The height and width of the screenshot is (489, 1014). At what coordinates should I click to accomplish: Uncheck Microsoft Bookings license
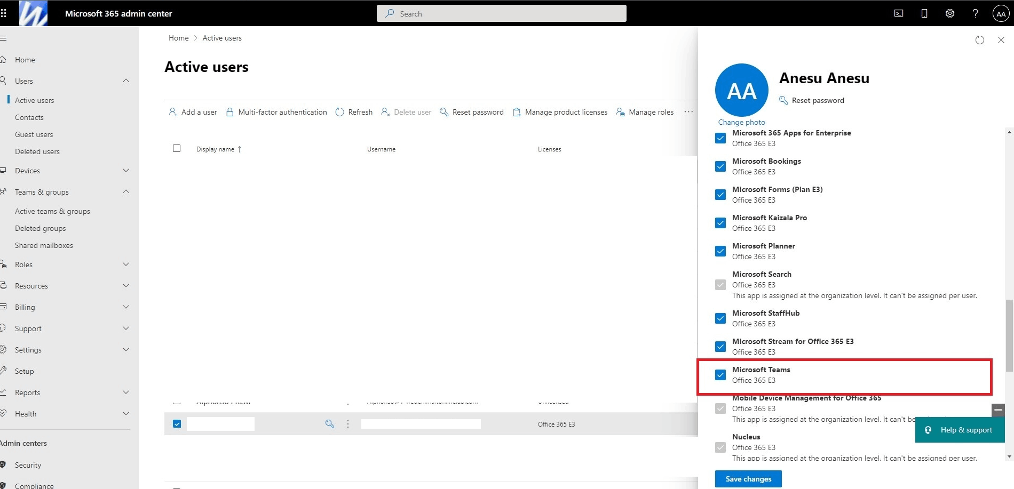[x=720, y=166]
